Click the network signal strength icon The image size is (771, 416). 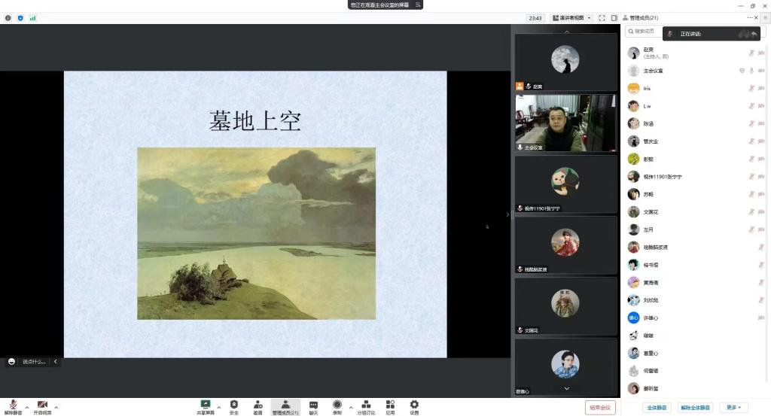pos(32,18)
